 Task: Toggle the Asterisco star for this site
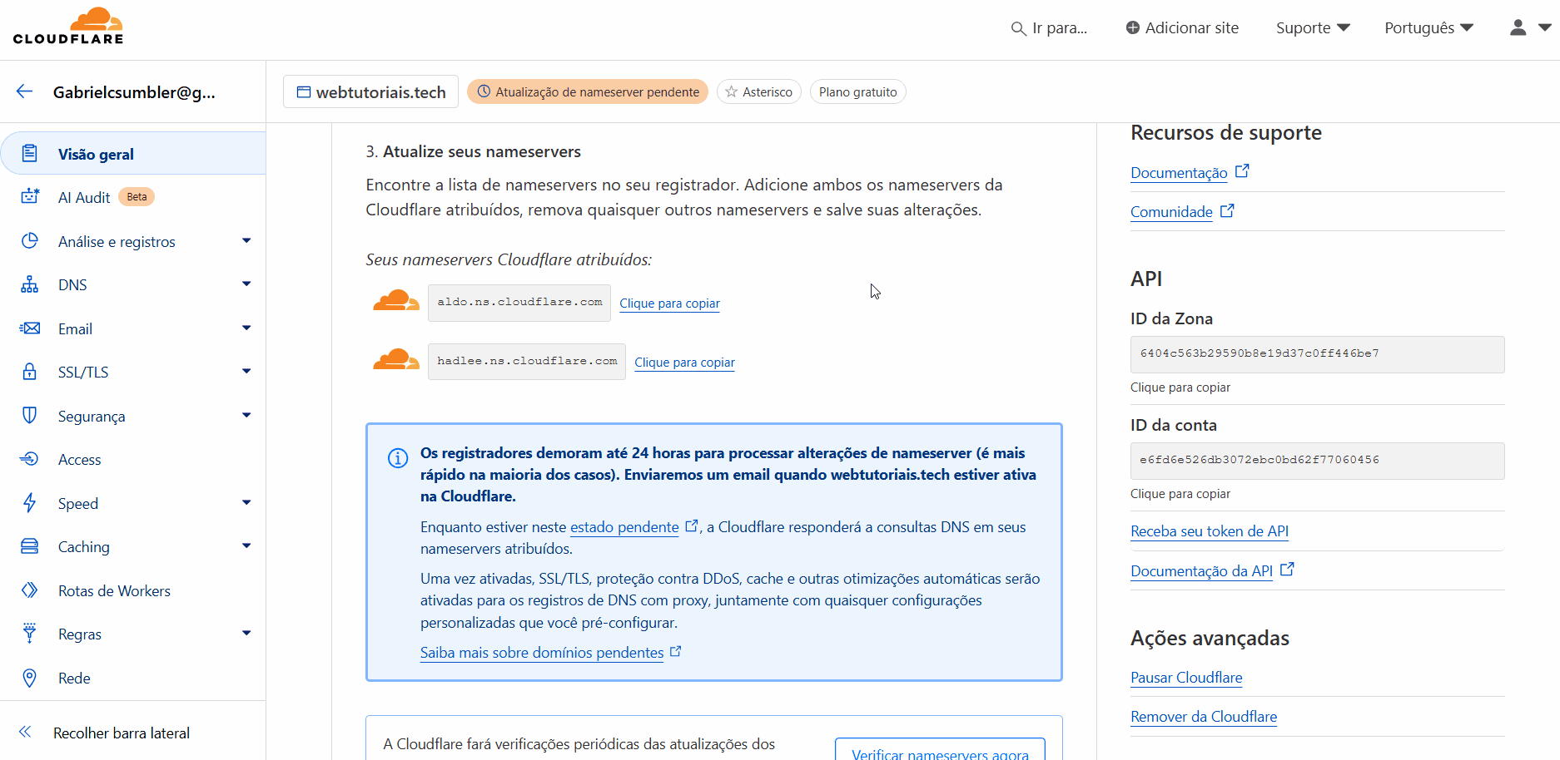pos(758,92)
